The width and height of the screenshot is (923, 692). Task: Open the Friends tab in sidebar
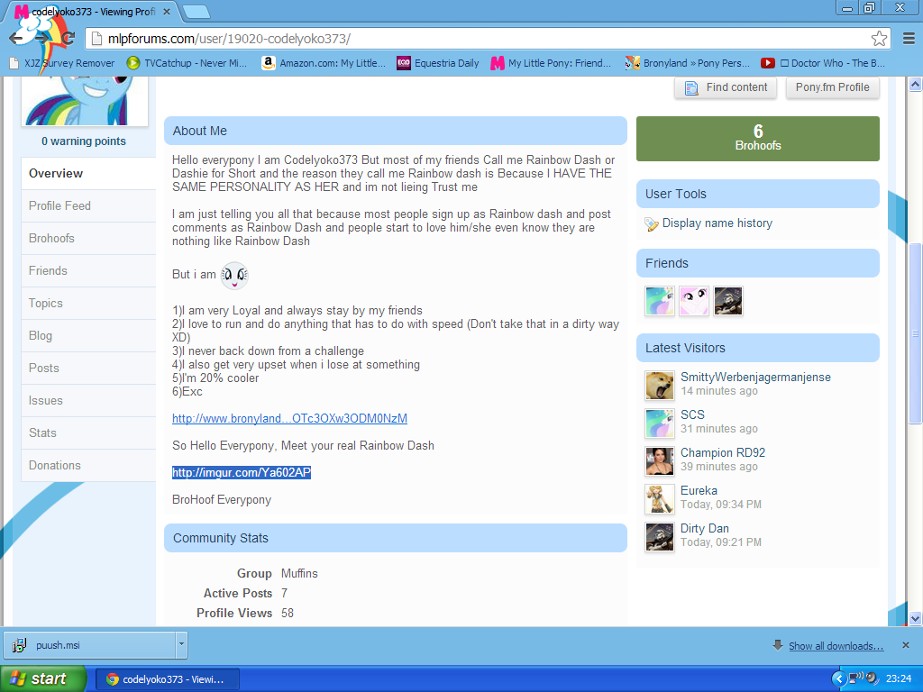[48, 270]
